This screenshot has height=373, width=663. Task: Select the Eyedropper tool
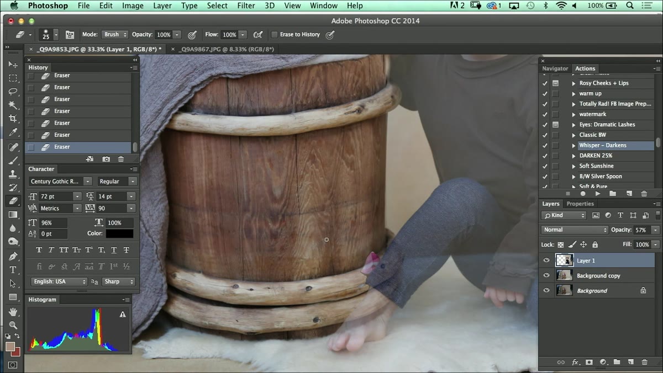(13, 132)
